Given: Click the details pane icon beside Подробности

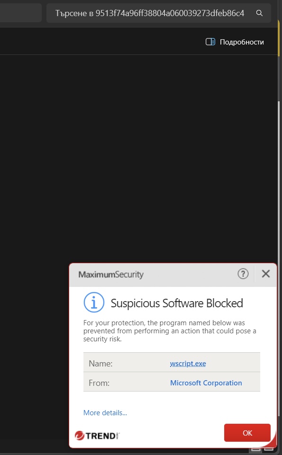Looking at the screenshot, I should (210, 42).
